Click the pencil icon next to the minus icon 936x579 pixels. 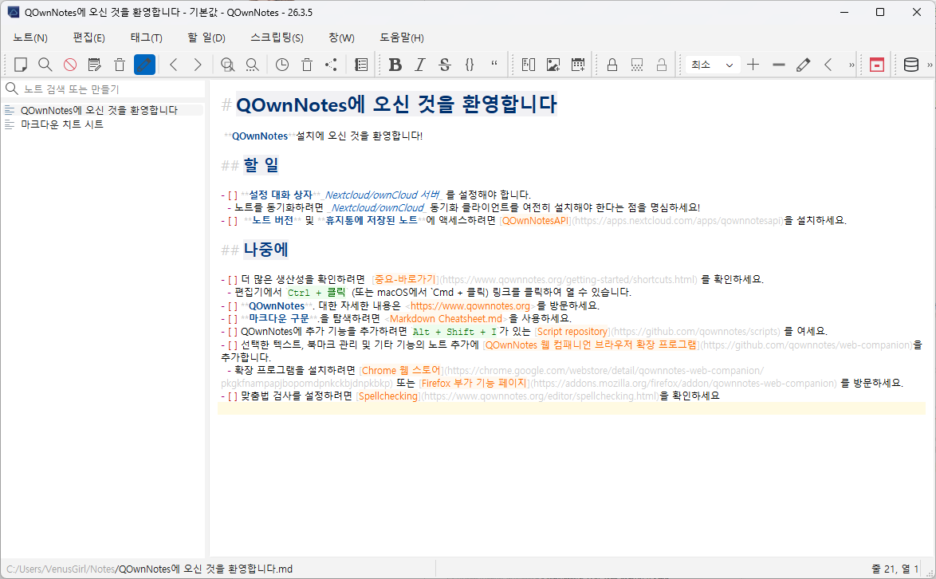tap(804, 65)
